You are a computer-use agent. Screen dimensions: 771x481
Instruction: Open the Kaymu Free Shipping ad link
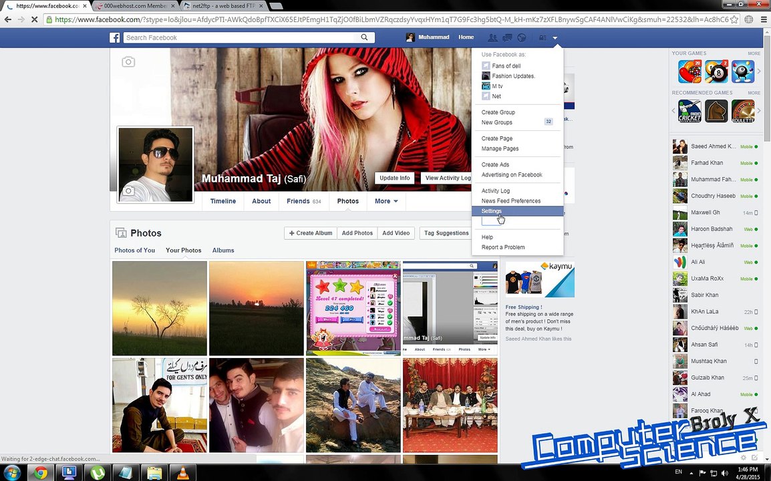tap(524, 307)
